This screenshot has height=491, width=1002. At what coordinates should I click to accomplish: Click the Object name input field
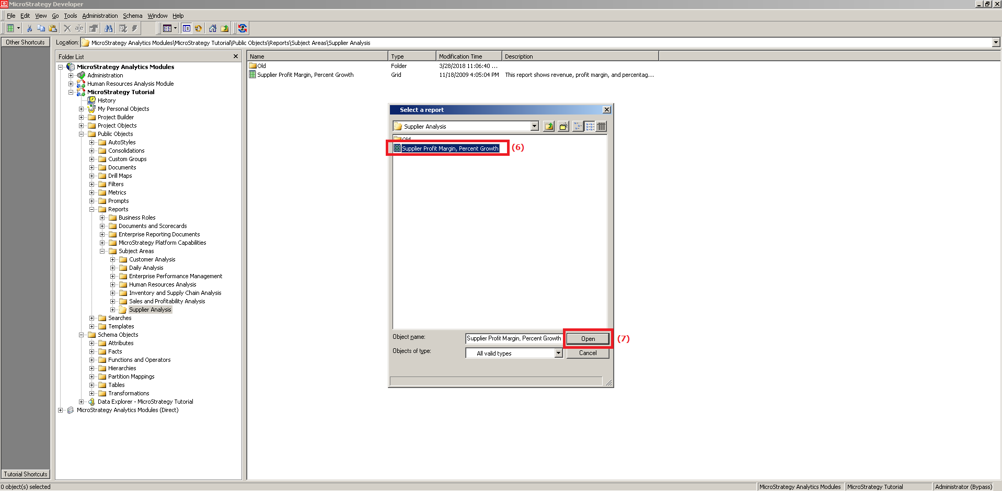[514, 339]
